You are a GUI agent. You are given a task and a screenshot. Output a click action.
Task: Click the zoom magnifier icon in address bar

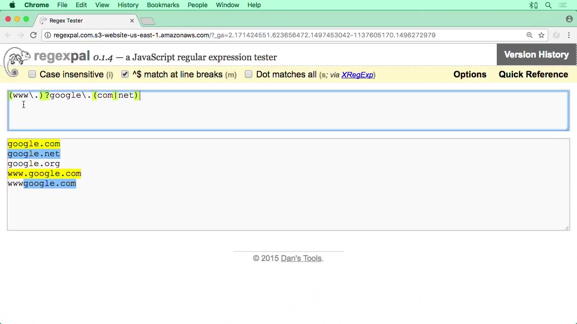[530, 35]
